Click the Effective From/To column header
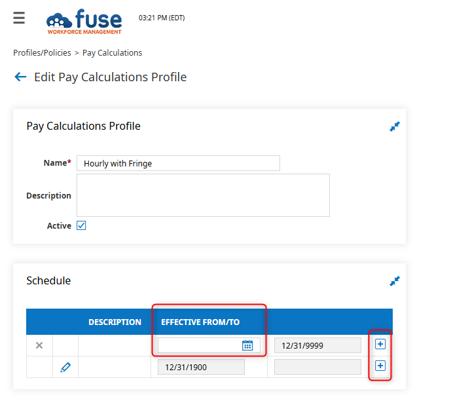 tap(200, 322)
